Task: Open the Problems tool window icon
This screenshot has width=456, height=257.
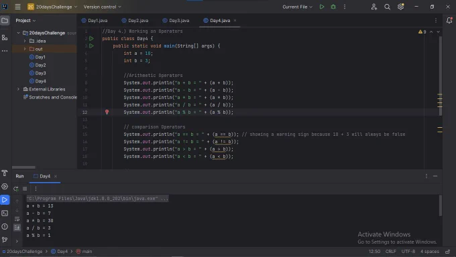Action: pyautogui.click(x=5, y=226)
